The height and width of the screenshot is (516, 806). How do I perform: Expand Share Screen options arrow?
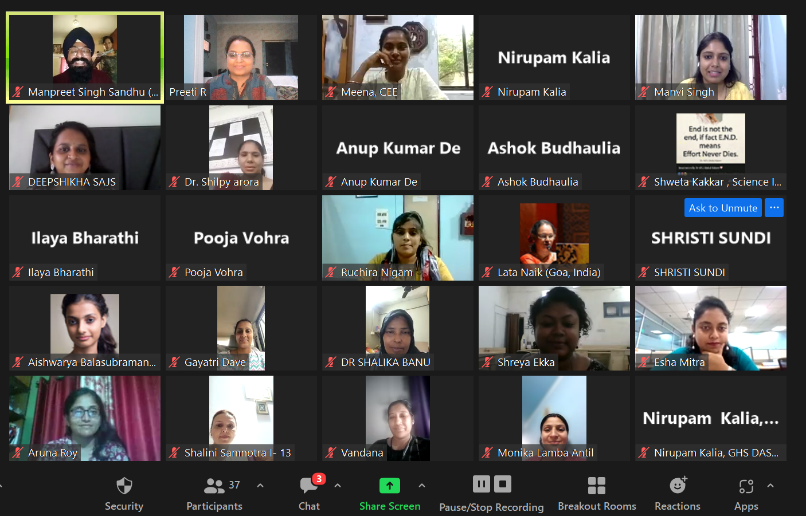click(422, 486)
